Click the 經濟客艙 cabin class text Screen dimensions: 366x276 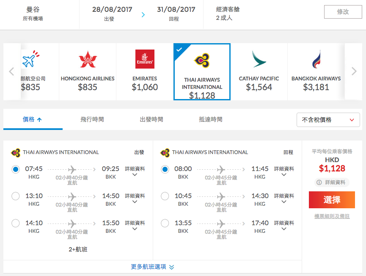[228, 9]
